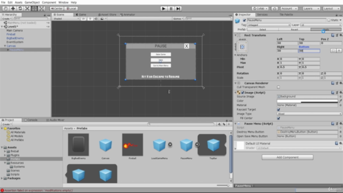The width and height of the screenshot is (343, 193).
Task: Click the error icon in status bar
Action: click(2, 191)
